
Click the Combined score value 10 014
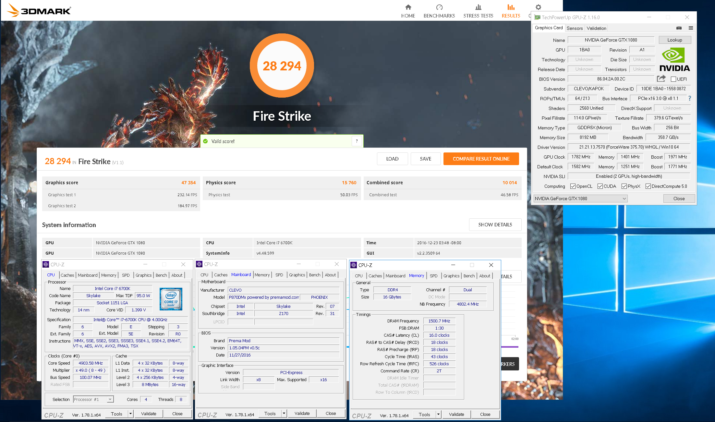510,183
